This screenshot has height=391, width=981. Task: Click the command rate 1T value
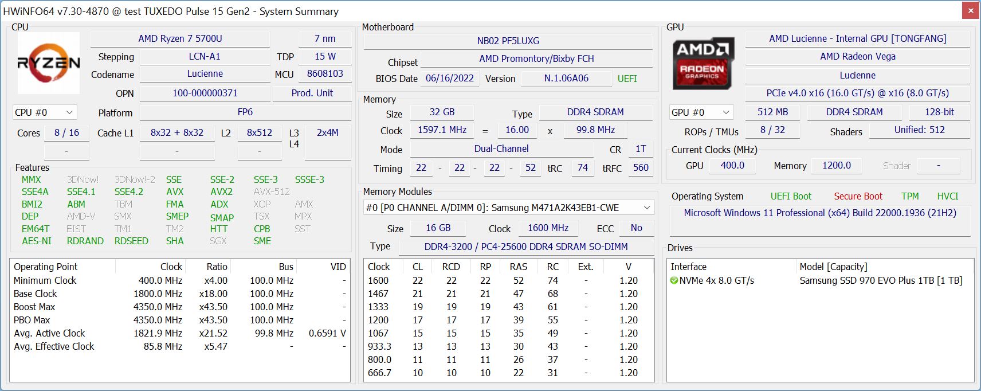(x=641, y=149)
